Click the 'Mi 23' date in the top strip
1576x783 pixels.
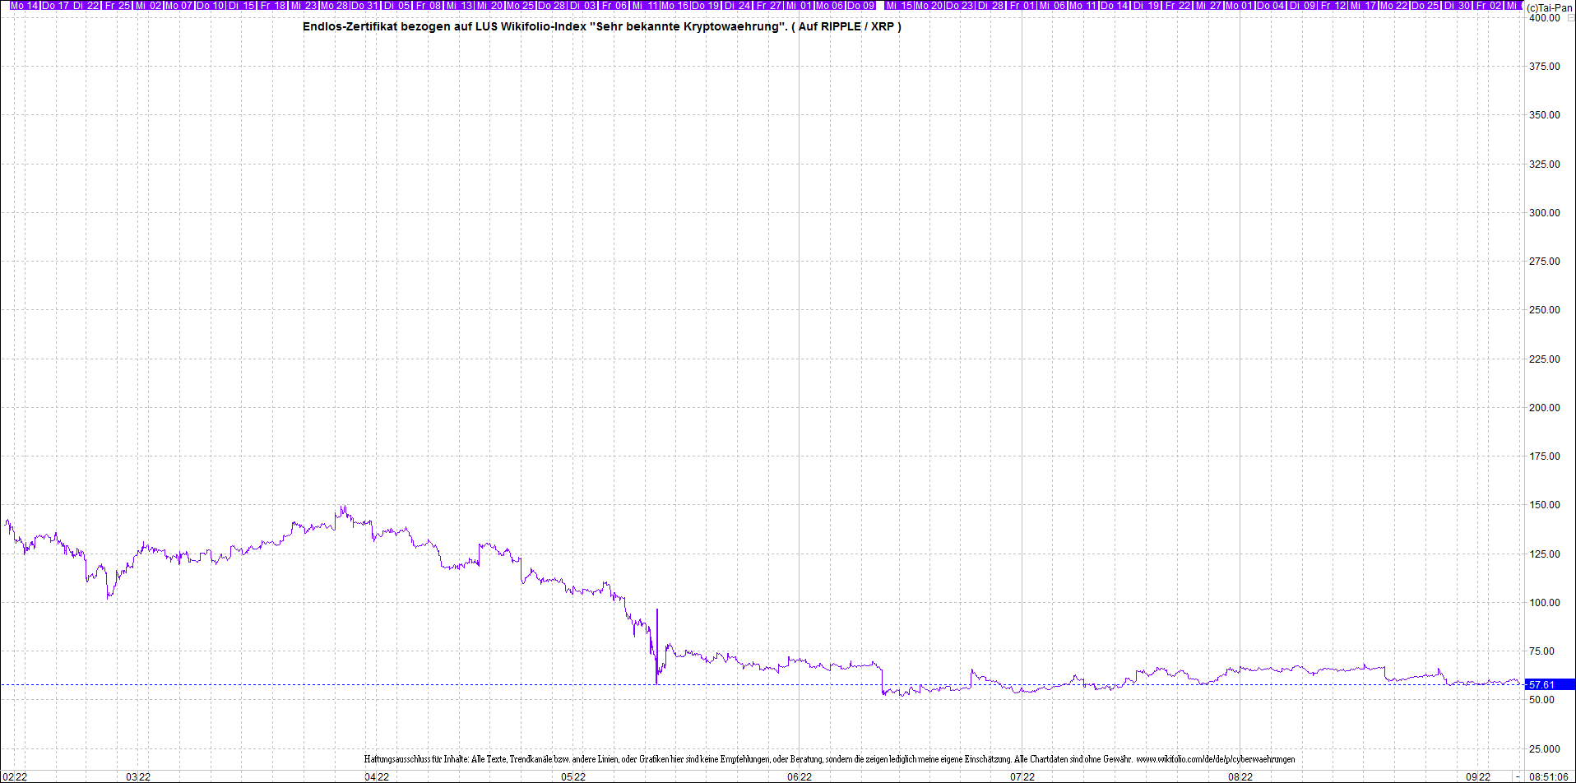click(x=304, y=6)
